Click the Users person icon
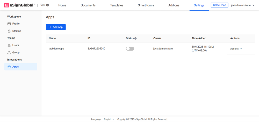Viewport: 259px width, 122px height. (9, 45)
